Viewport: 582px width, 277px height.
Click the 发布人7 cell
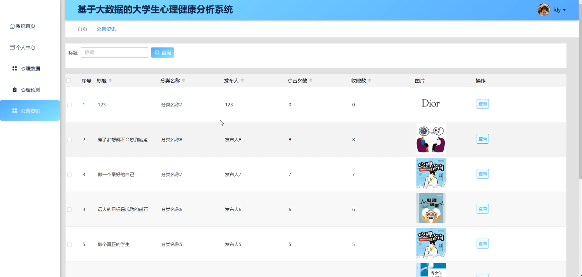233,175
